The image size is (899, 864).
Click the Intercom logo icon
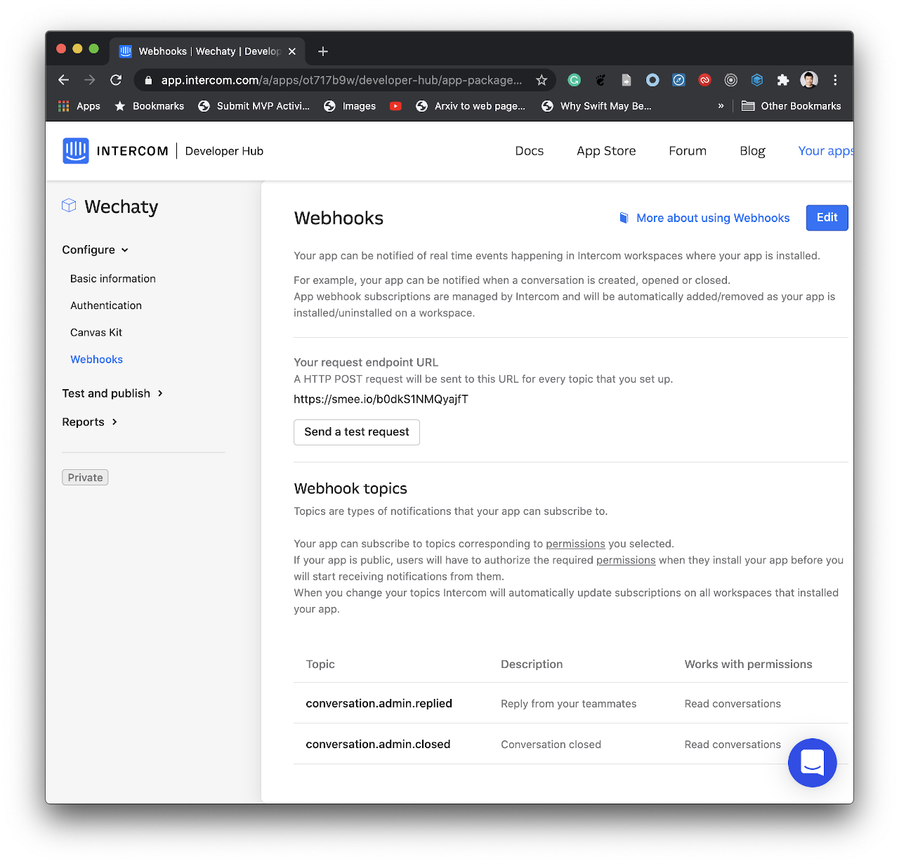point(76,151)
